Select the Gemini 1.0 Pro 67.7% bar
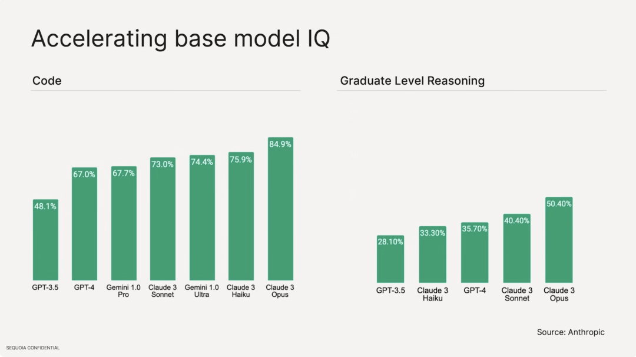Viewport: 636px width, 357px height. [124, 223]
